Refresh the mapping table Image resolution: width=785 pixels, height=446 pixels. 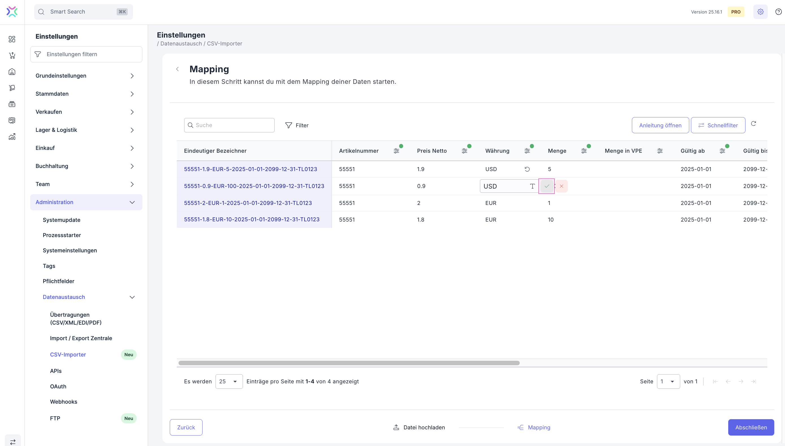753,123
